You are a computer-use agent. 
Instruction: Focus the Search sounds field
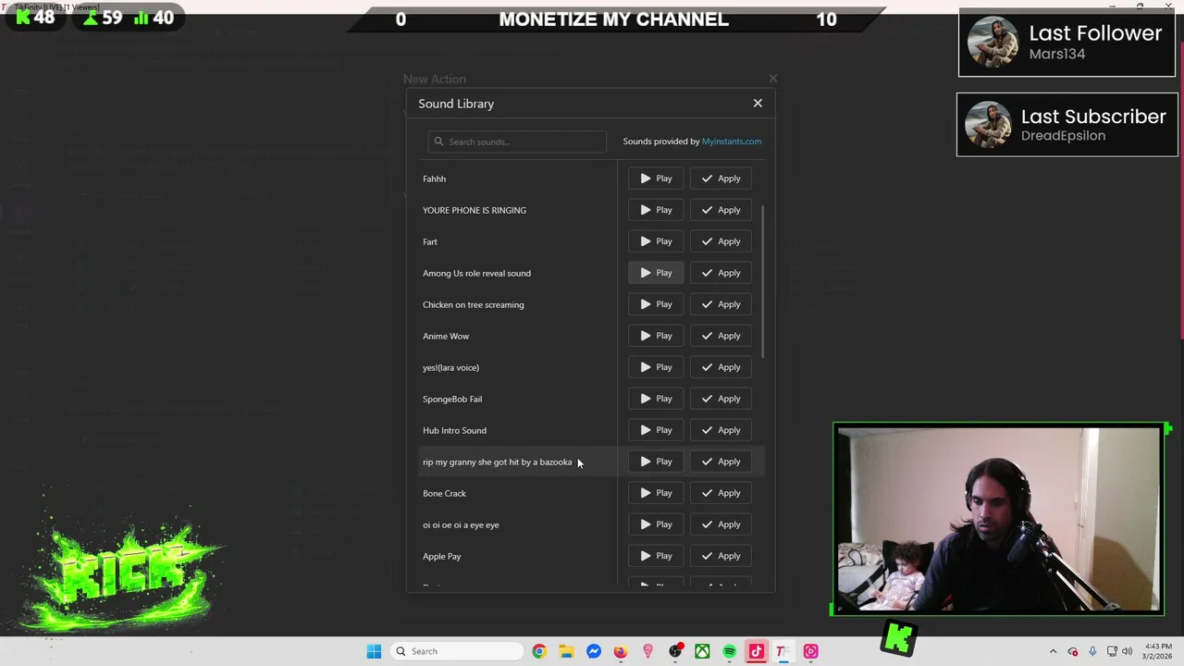(x=517, y=142)
